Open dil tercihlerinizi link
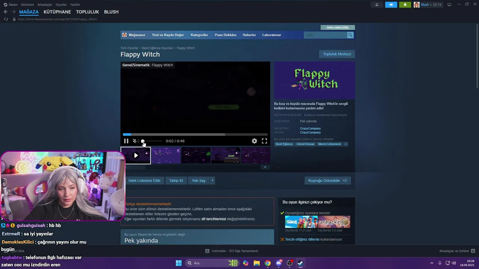The image size is (479, 269). [214, 219]
